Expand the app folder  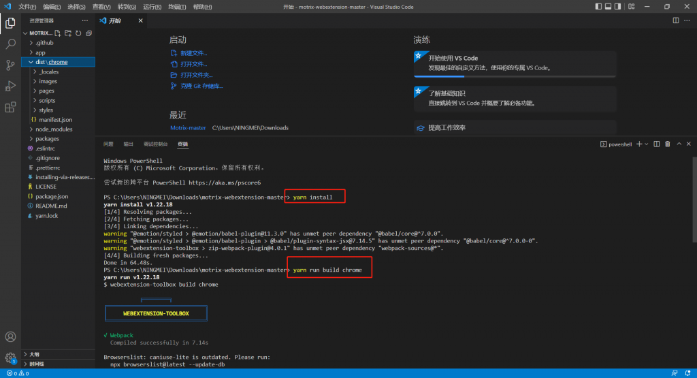tap(59, 52)
